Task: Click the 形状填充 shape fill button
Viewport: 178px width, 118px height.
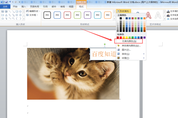Action: click(124, 11)
